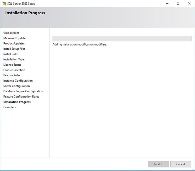Click the Installation Progress page heading
The height and width of the screenshot is (171, 195).
(25, 13)
